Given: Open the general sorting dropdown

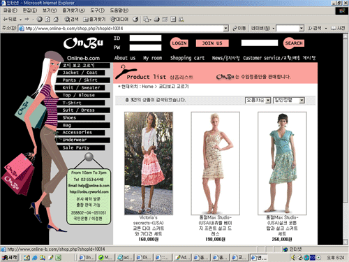Looking at the screenshot, I should tap(289, 100).
